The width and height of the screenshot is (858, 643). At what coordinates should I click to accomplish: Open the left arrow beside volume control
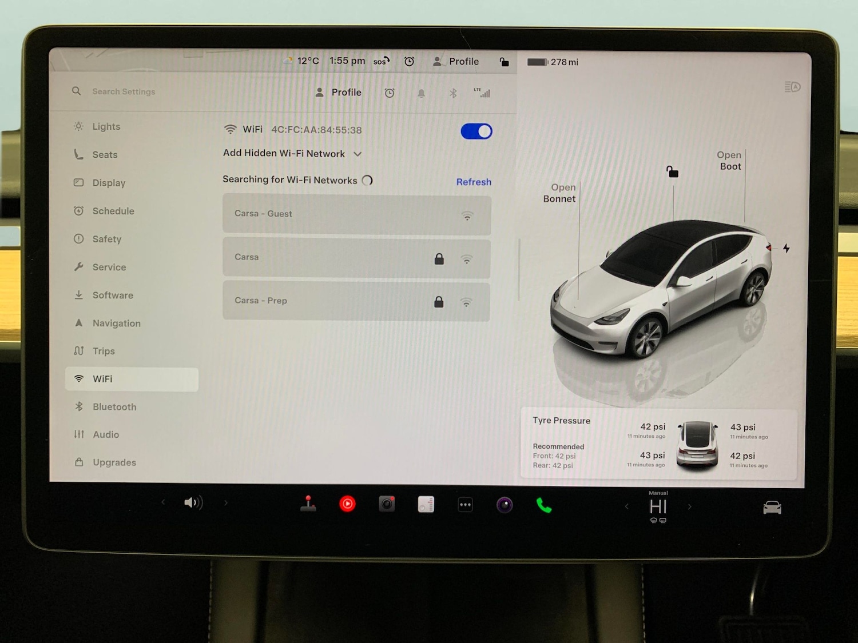pos(163,502)
